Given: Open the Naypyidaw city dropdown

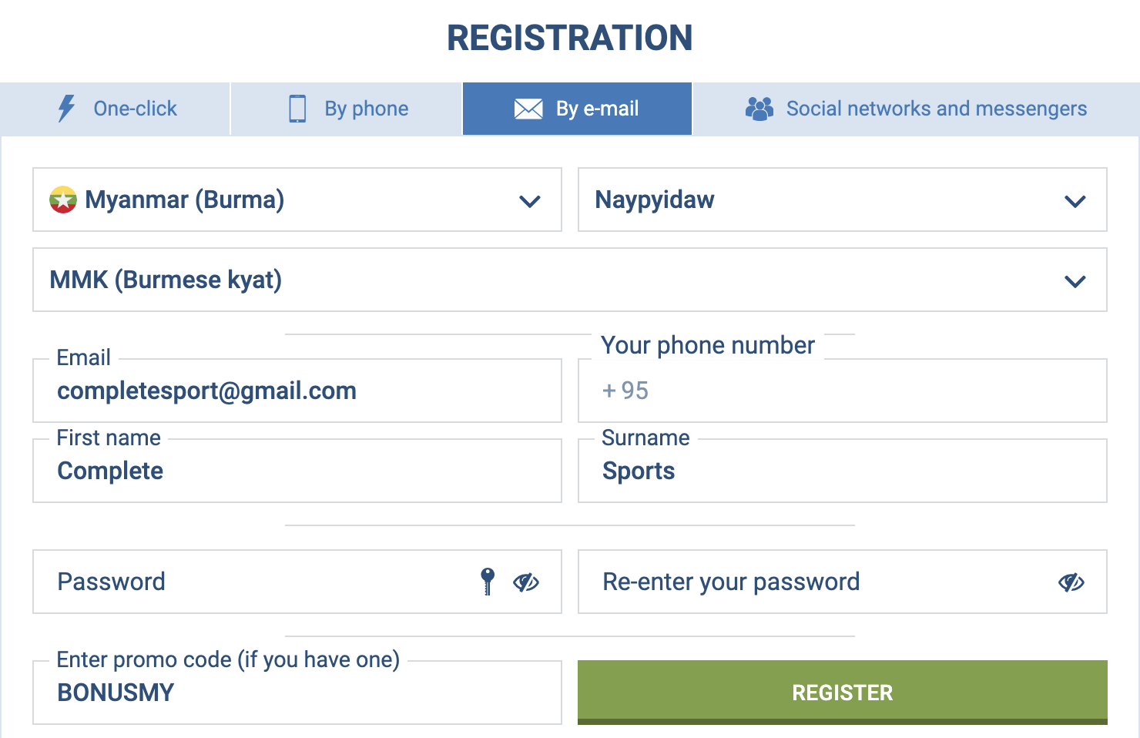Looking at the screenshot, I should (1075, 201).
